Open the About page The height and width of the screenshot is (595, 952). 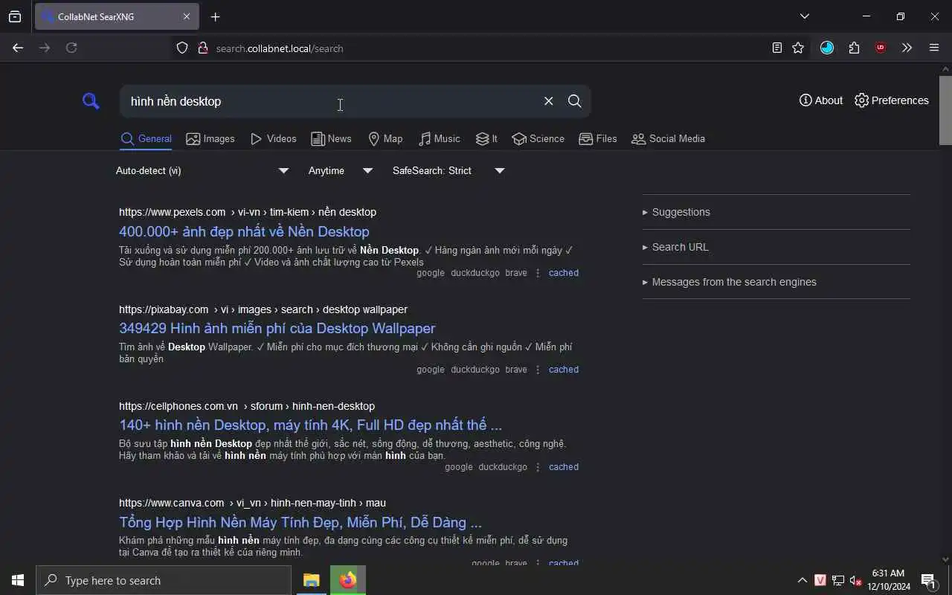[821, 100]
